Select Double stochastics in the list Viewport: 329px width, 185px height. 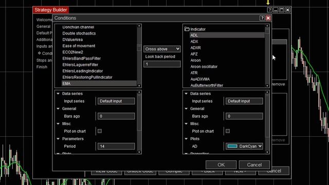[x=79, y=33]
